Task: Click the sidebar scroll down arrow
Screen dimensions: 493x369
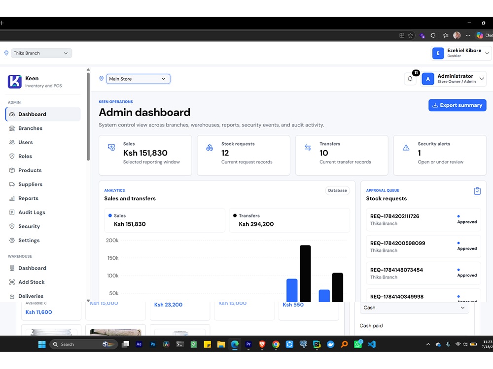Action: point(88,300)
